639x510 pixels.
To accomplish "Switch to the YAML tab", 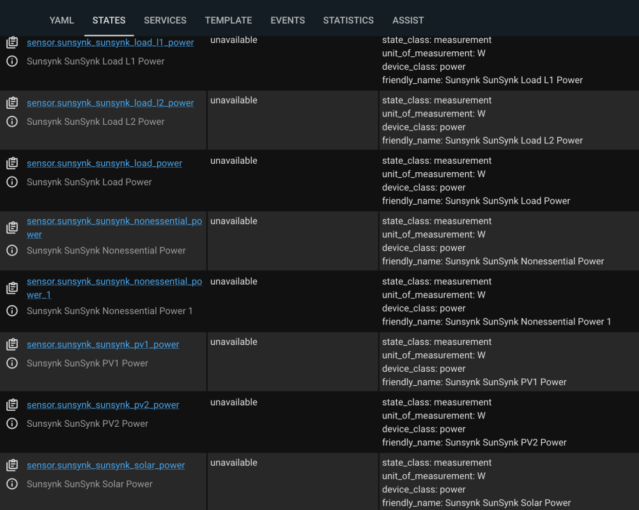I will point(61,20).
